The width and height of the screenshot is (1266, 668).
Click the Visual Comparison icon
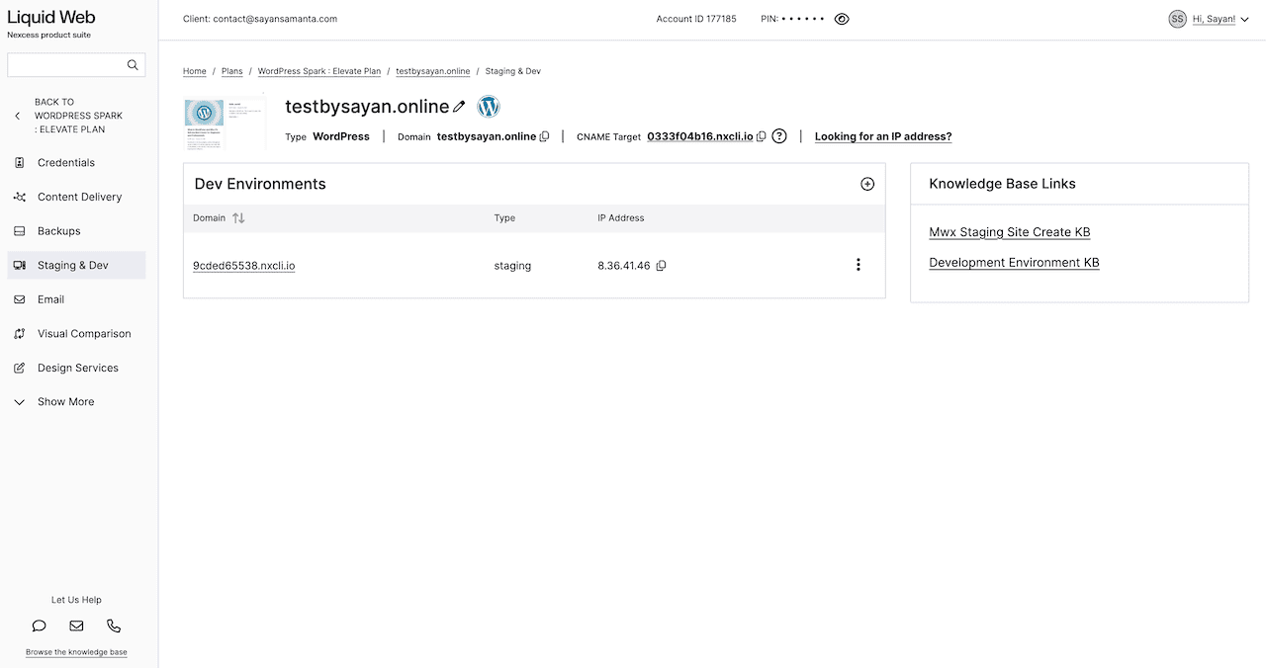18,333
